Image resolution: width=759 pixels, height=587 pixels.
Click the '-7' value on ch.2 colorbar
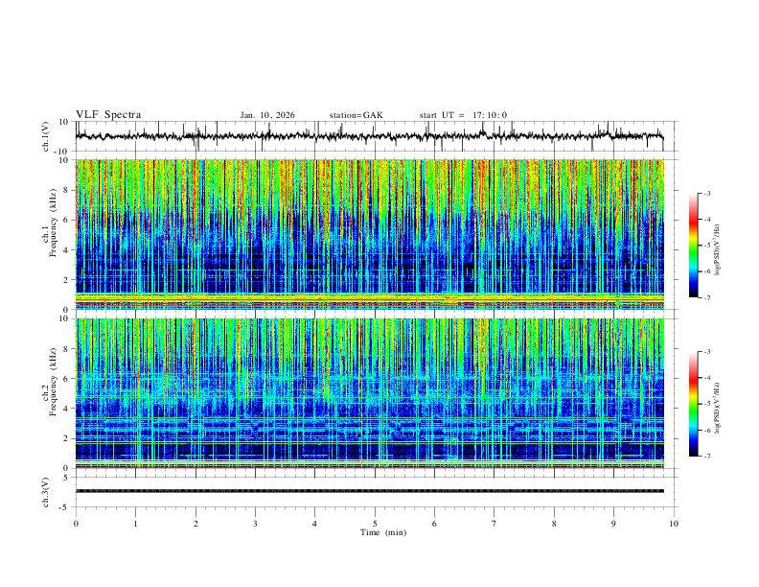click(x=706, y=457)
